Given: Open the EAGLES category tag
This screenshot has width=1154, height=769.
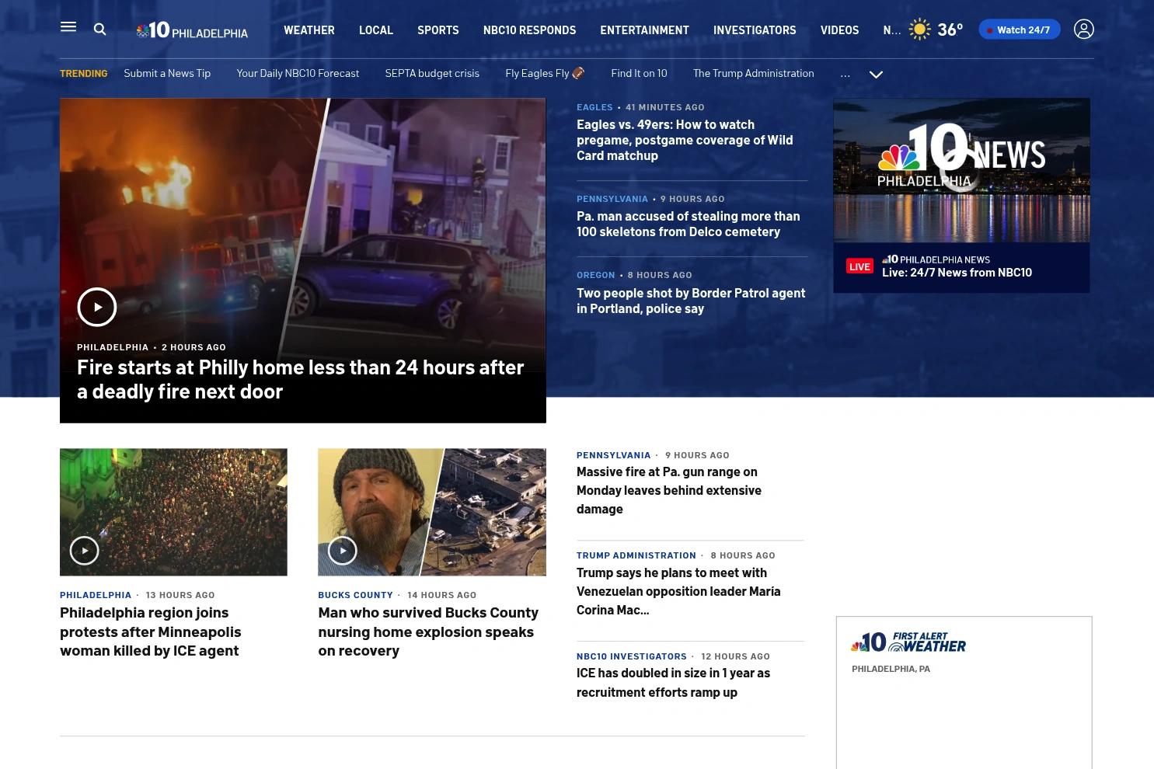Looking at the screenshot, I should pos(594,107).
